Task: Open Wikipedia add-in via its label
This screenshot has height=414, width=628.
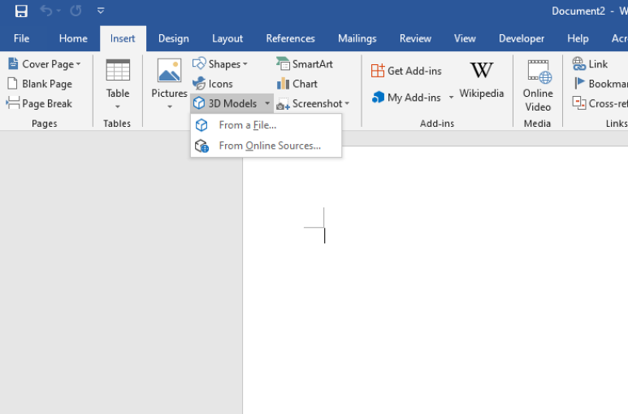Action: point(482,94)
